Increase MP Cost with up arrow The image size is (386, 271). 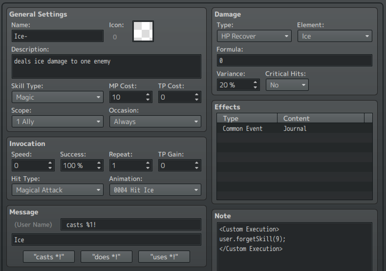[148, 94]
